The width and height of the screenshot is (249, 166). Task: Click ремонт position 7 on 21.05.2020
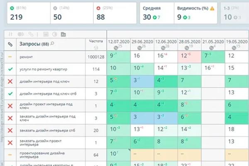[x=213, y=57]
